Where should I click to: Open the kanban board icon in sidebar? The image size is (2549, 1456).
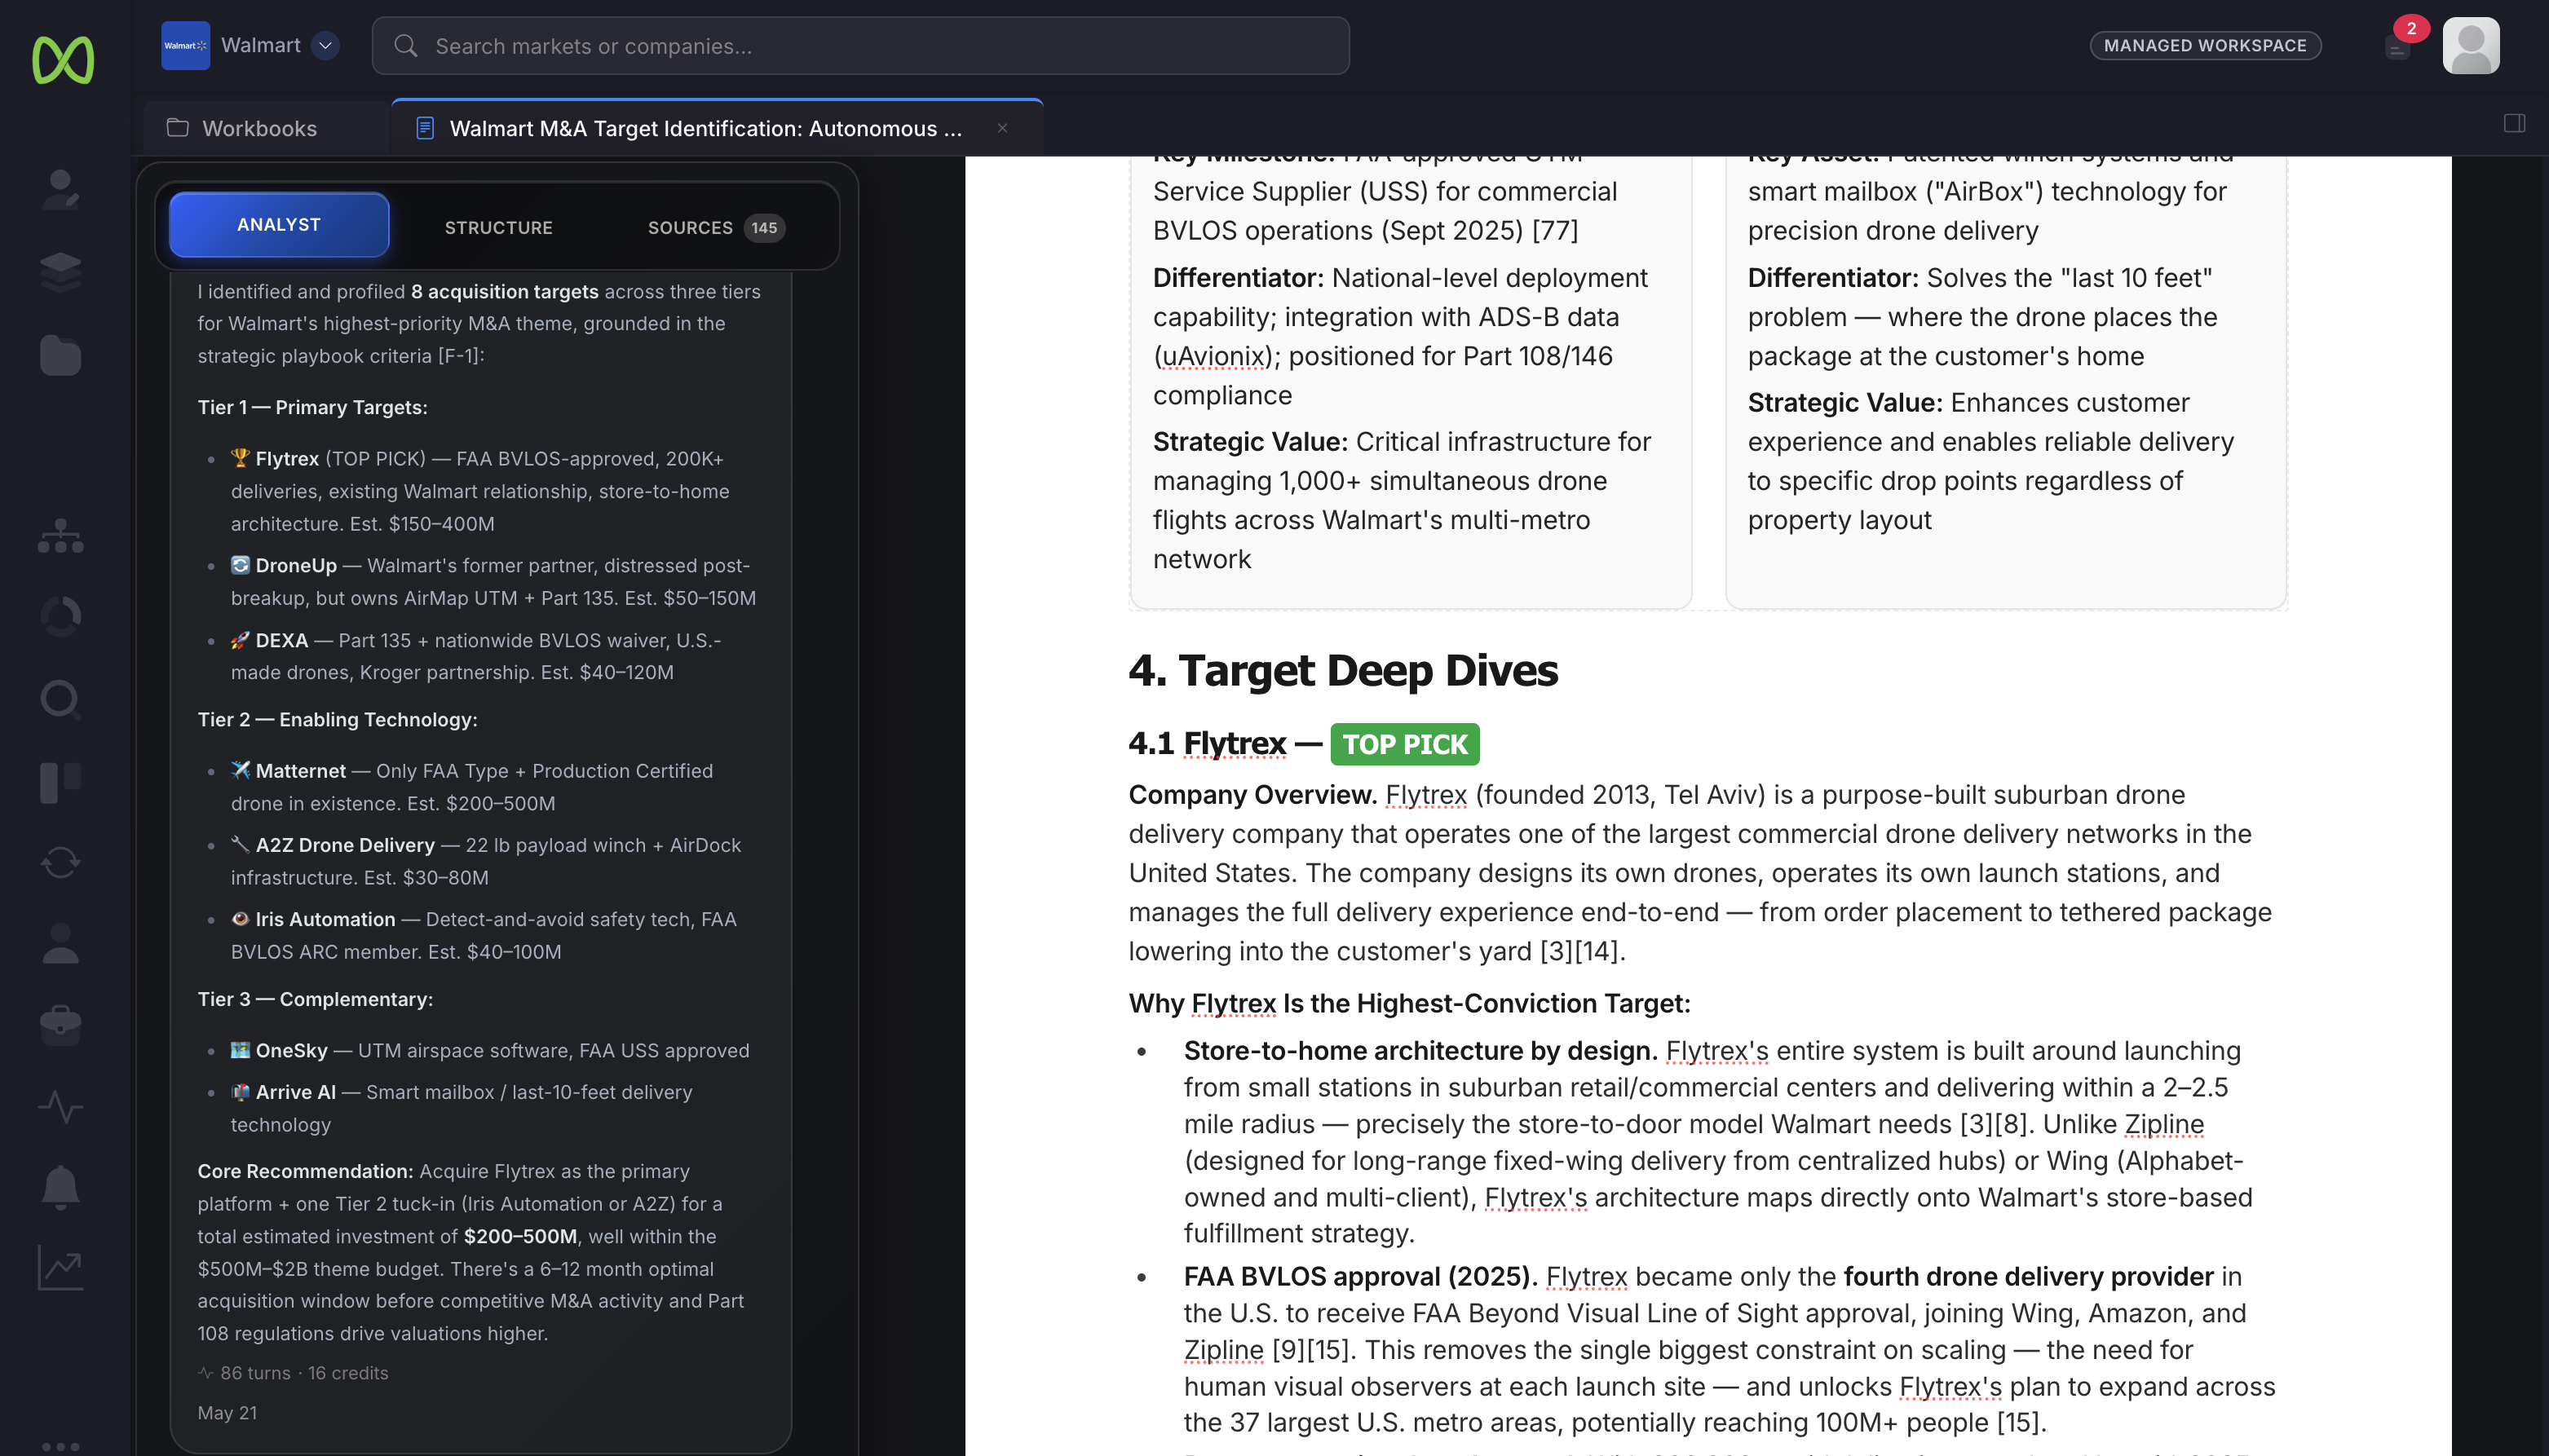point(61,781)
